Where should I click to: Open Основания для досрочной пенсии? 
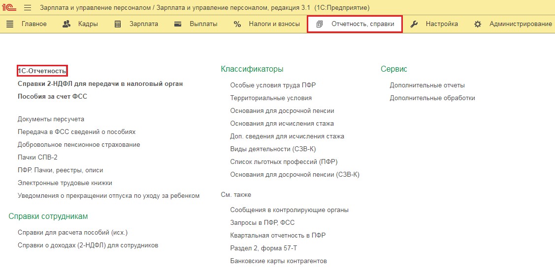coord(282,111)
